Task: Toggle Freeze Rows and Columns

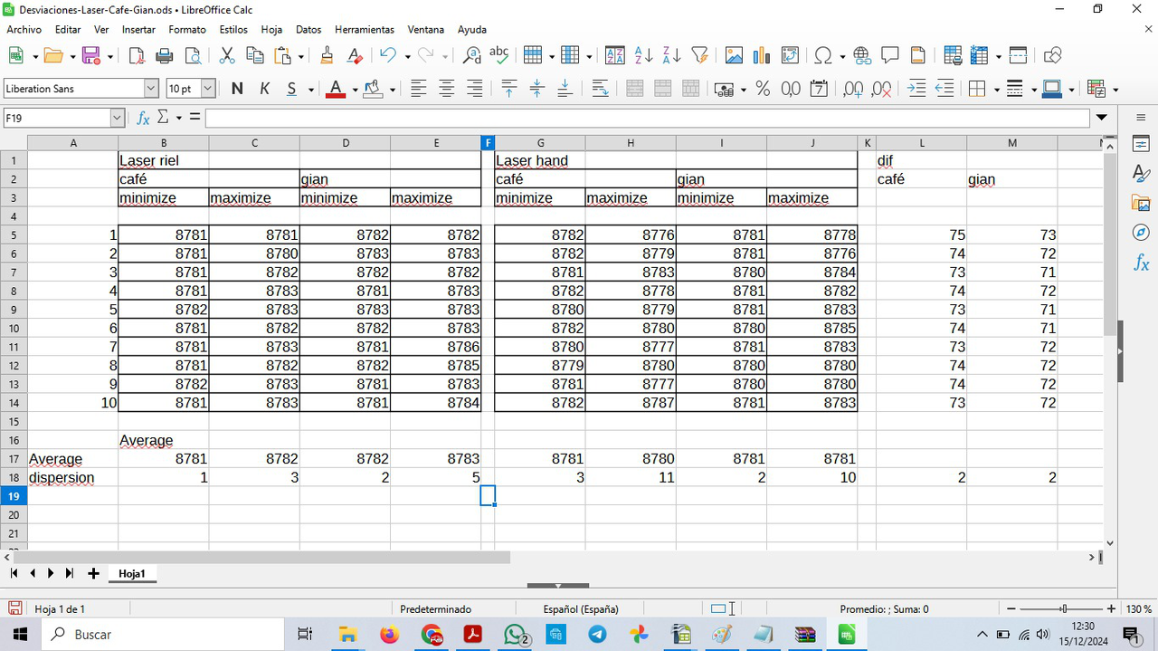Action: point(979,56)
